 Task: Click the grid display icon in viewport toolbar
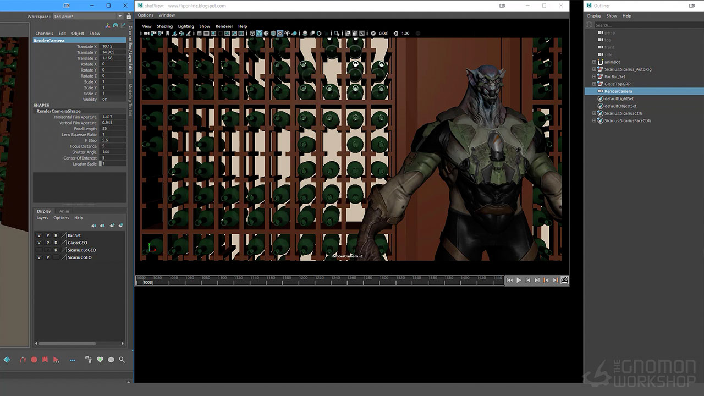coord(199,34)
